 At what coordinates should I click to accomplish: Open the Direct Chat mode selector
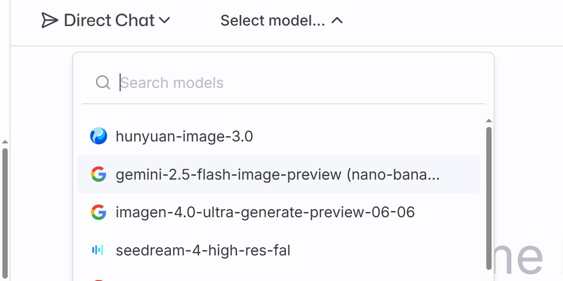[110, 20]
